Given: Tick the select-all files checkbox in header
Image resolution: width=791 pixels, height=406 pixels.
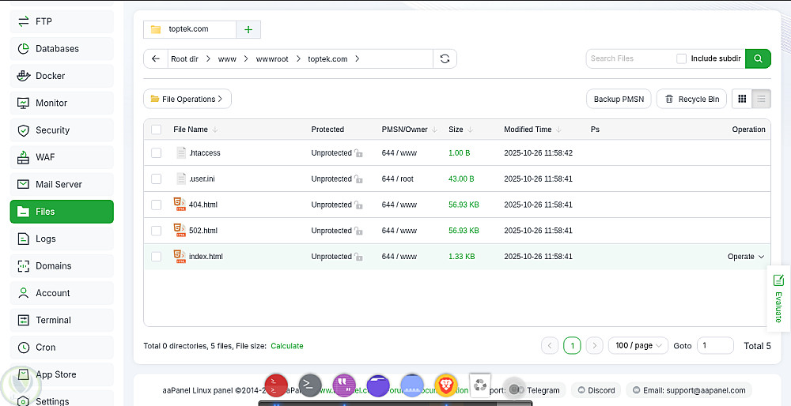Looking at the screenshot, I should click(x=157, y=130).
